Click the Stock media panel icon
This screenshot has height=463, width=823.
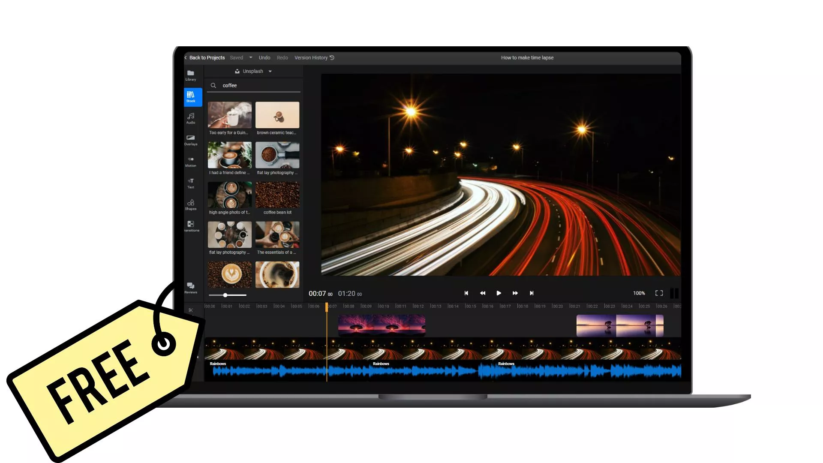191,95
